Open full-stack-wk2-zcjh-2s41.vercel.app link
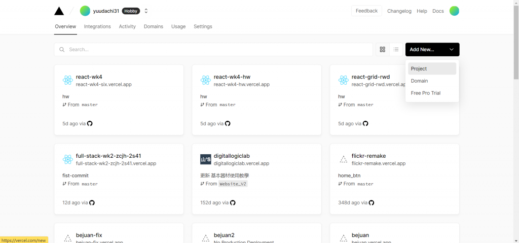The width and height of the screenshot is (519, 243). pyautogui.click(x=116, y=163)
